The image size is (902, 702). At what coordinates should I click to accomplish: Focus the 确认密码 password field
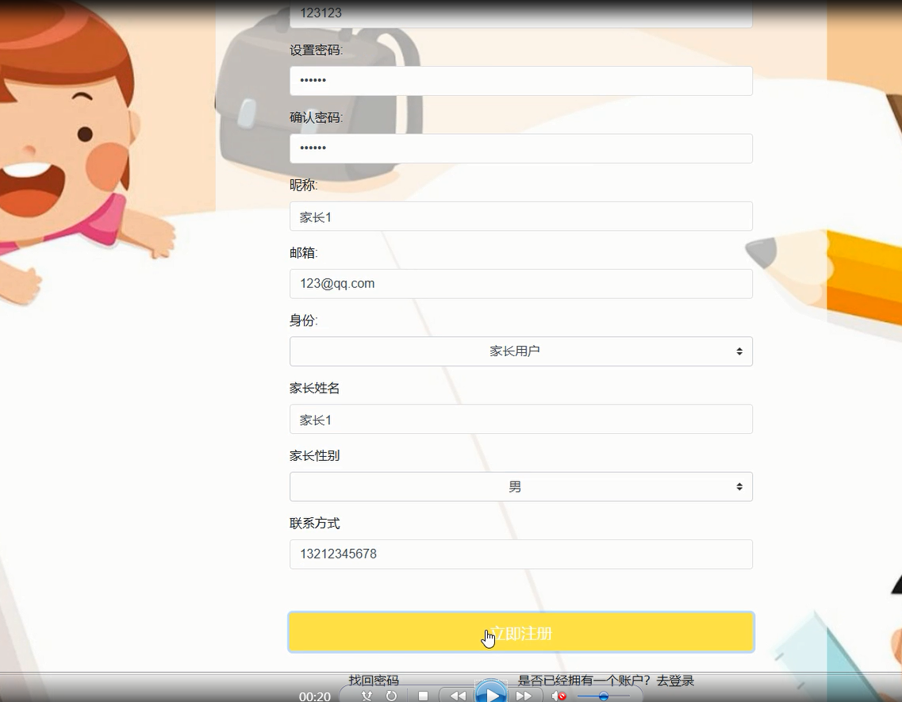[x=521, y=148]
